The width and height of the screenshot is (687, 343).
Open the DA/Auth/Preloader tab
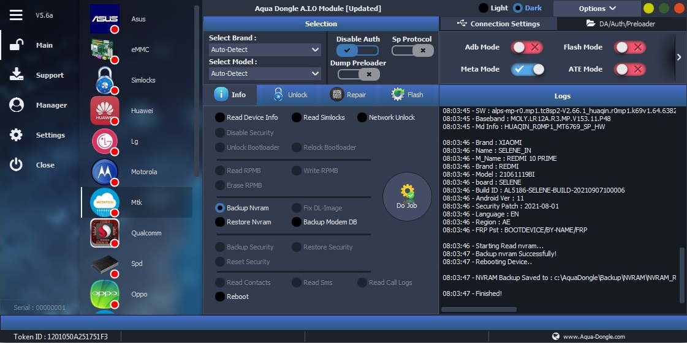pyautogui.click(x=621, y=24)
